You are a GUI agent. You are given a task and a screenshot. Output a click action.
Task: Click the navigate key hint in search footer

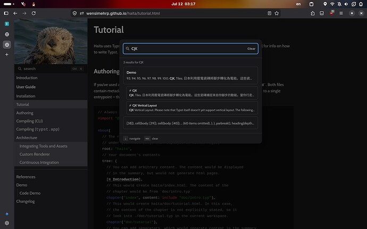click(132, 139)
